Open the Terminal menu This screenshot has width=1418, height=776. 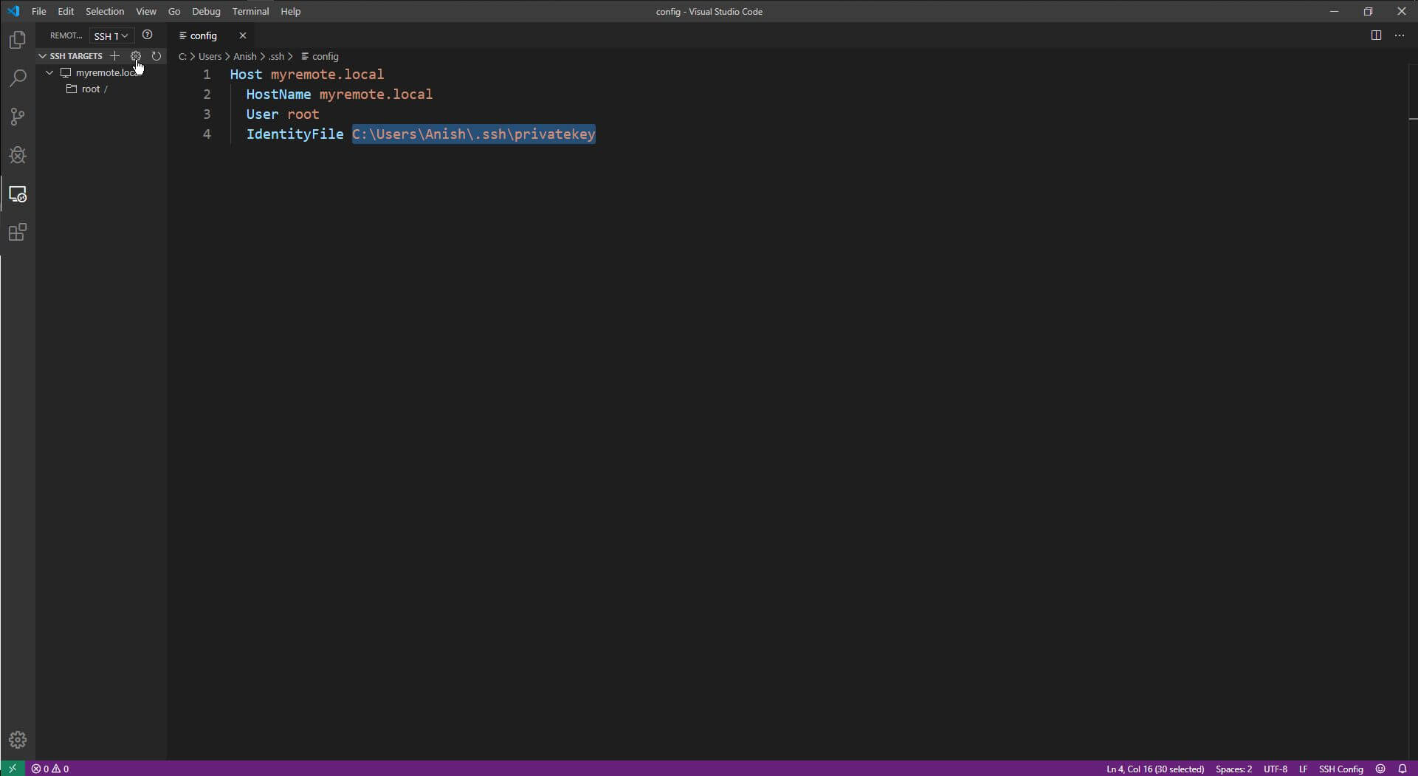click(x=250, y=11)
